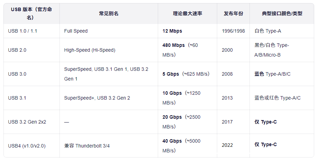Click the 'USB 3.0' version cell

pos(17,74)
